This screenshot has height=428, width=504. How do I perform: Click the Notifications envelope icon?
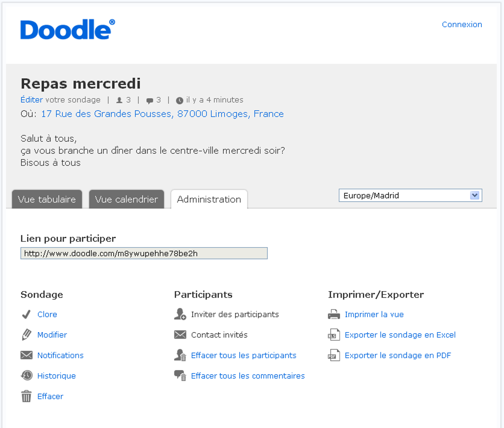(27, 355)
